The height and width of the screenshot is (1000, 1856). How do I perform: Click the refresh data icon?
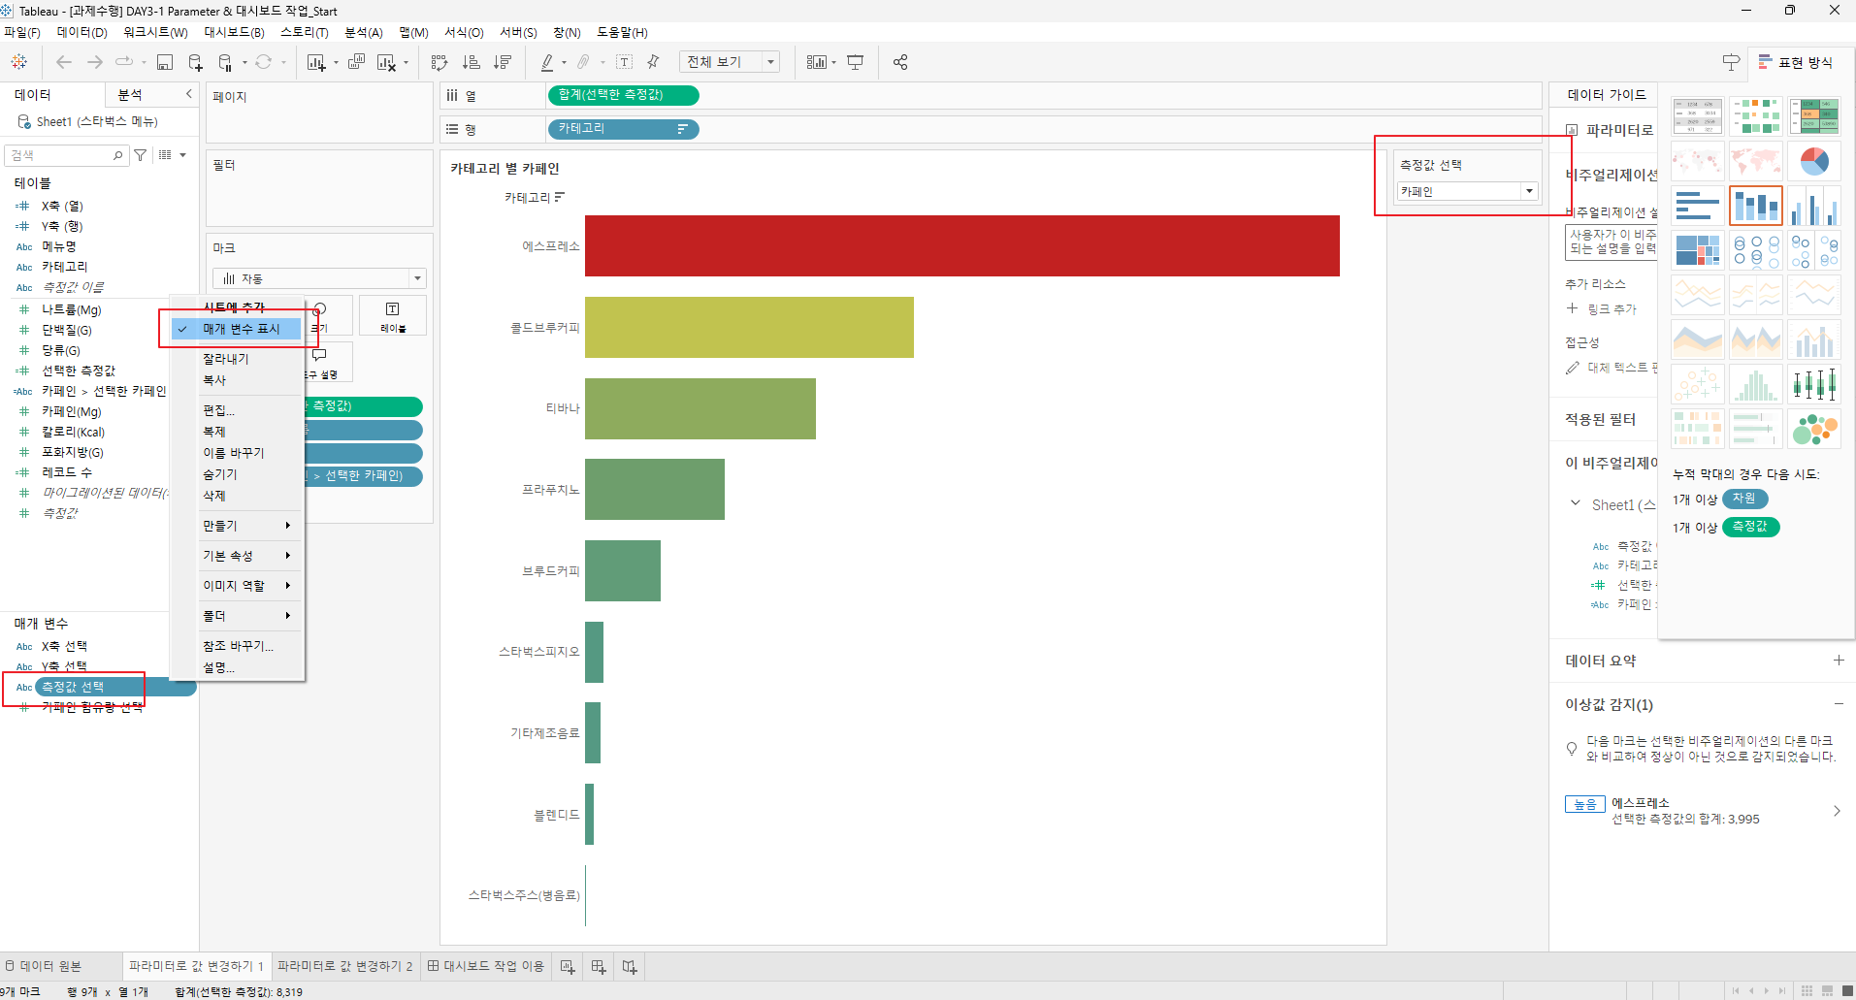263,62
